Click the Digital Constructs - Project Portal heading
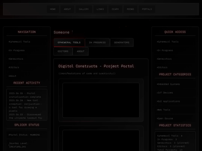202x151 pixels. (x=96, y=66)
